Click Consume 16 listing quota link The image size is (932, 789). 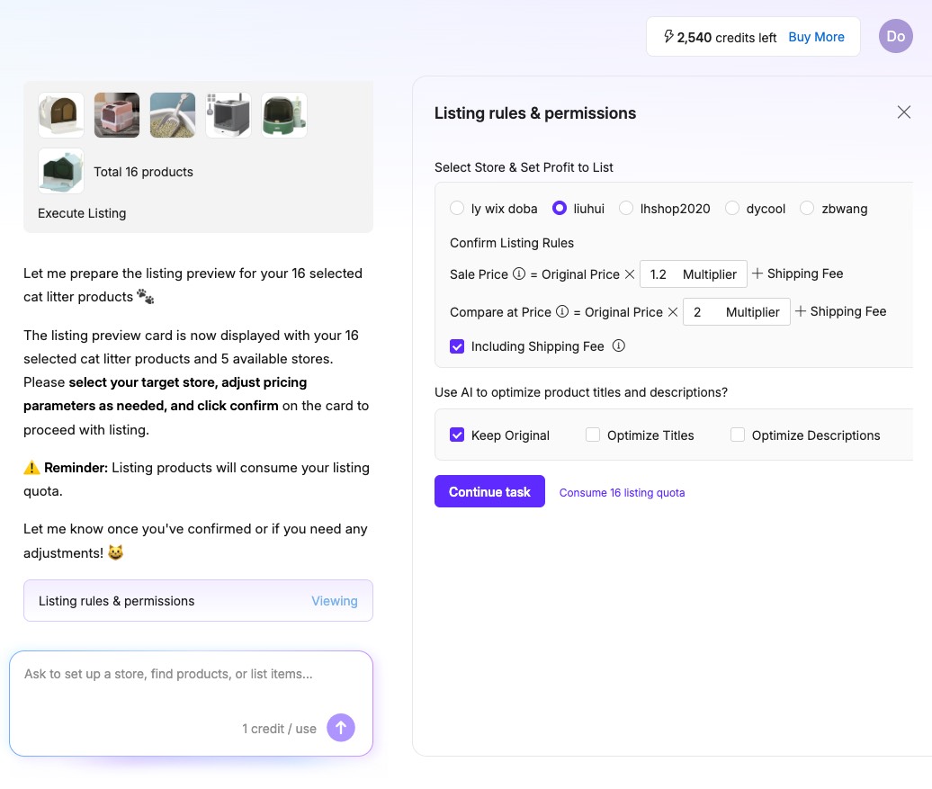(x=622, y=493)
